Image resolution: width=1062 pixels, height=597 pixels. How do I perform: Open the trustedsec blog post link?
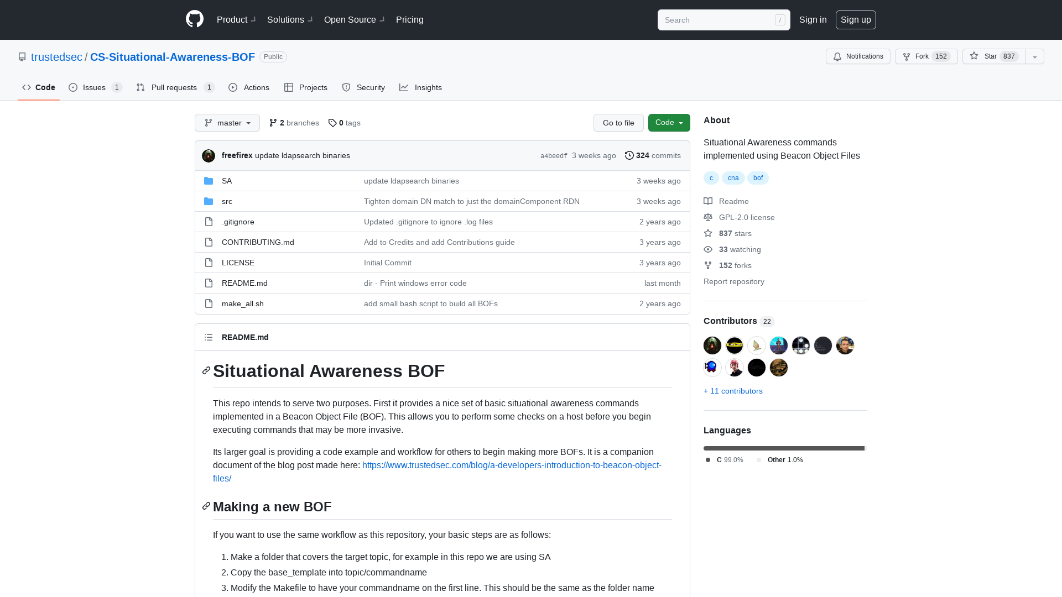click(437, 472)
